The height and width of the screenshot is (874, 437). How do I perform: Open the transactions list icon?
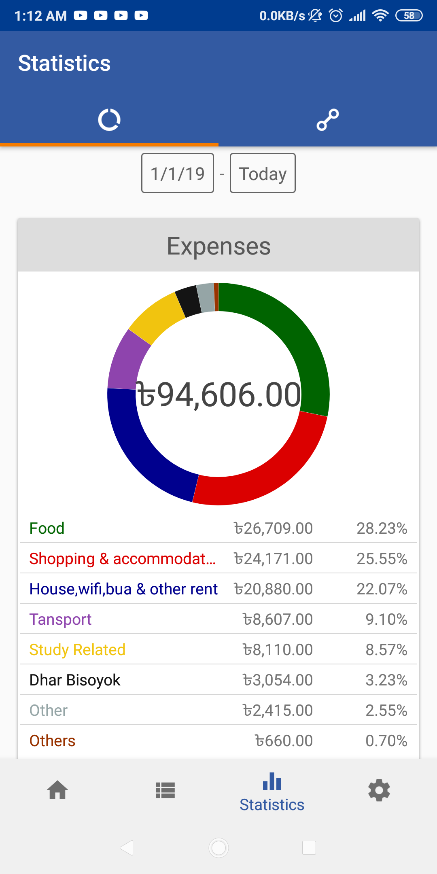click(x=165, y=790)
